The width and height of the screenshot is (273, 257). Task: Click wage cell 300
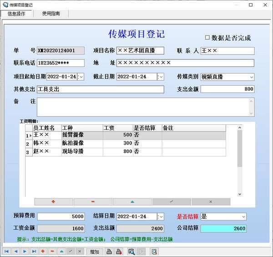coord(118,144)
